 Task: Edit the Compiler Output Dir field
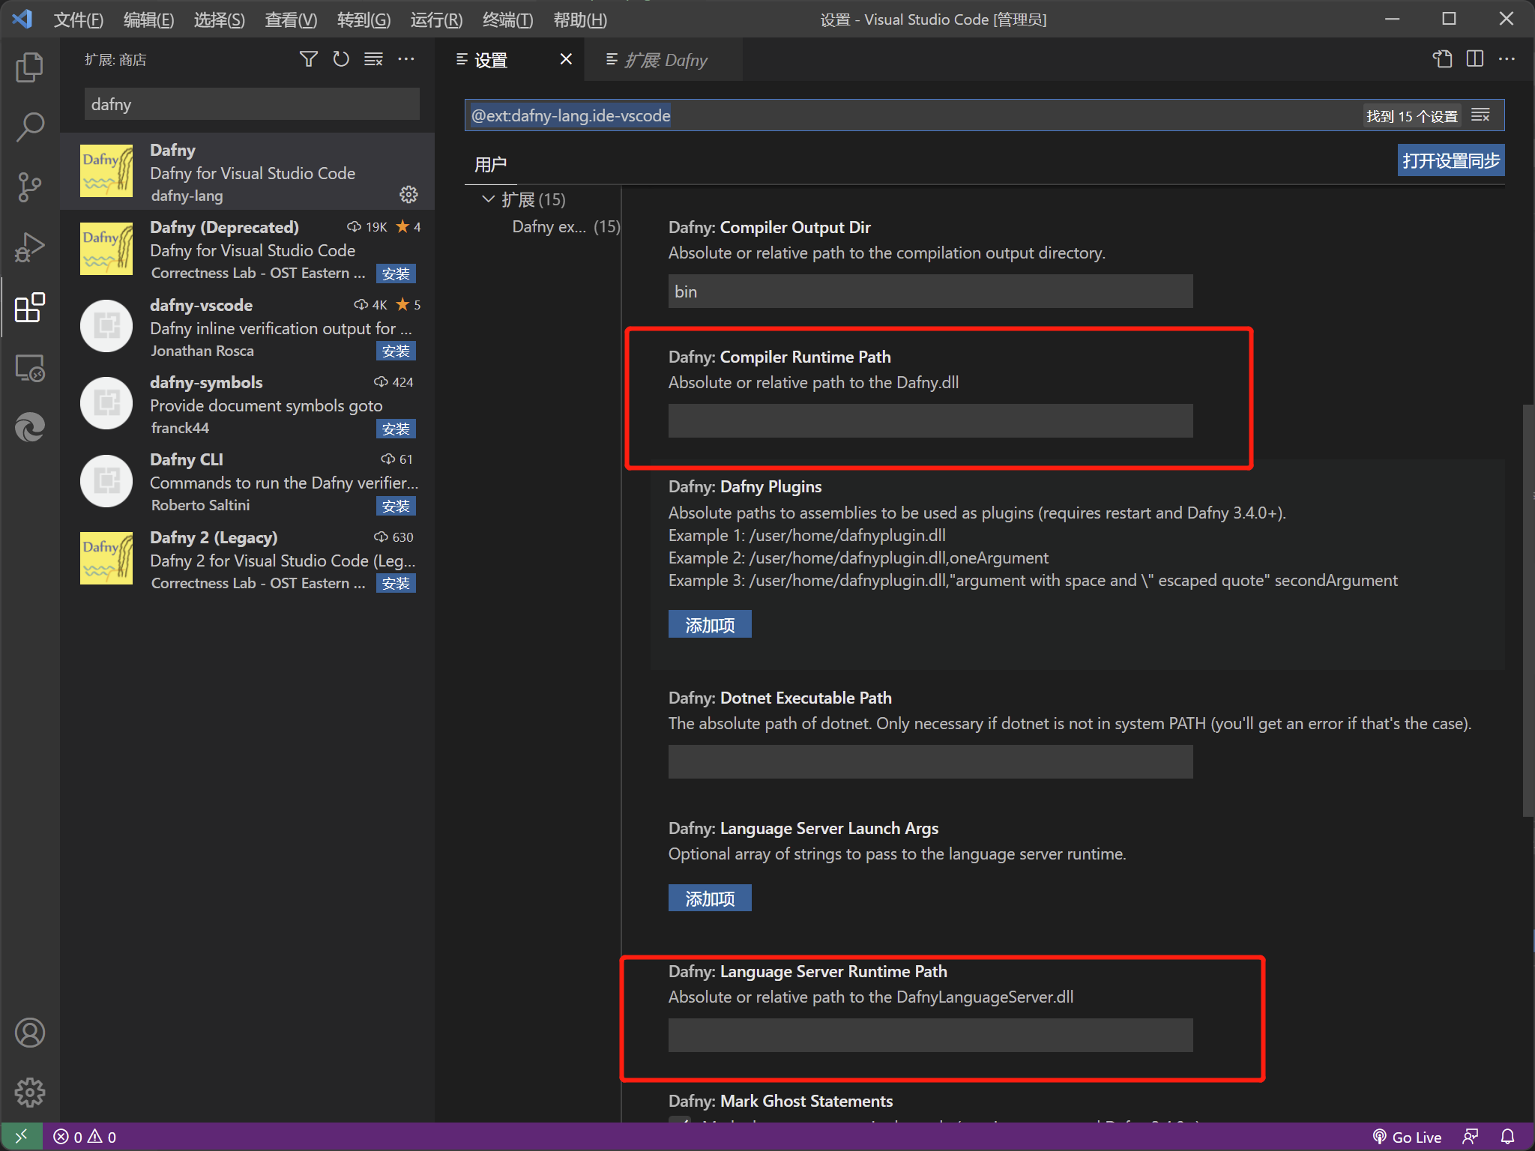[x=930, y=291]
